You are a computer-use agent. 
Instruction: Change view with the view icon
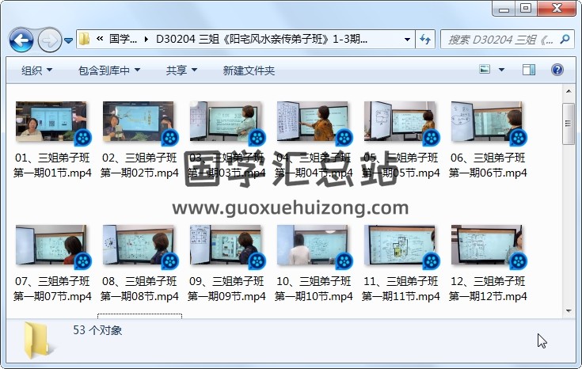pyautogui.click(x=485, y=70)
